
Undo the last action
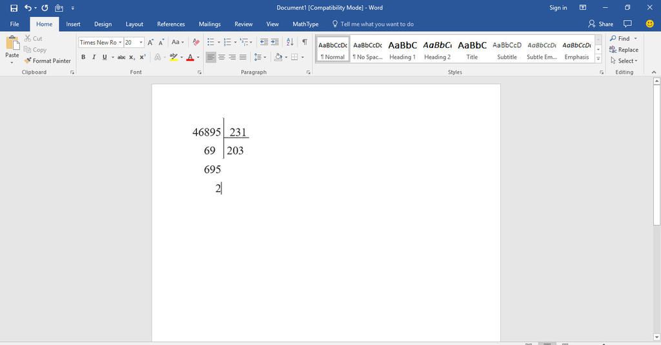click(x=28, y=8)
